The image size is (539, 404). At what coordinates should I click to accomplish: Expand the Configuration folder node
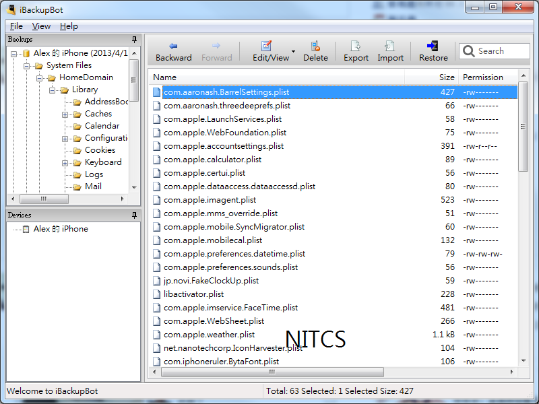tap(65, 139)
